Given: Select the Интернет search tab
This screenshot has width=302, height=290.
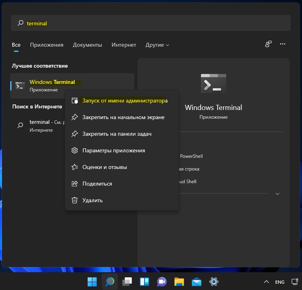Looking at the screenshot, I should (x=124, y=45).
